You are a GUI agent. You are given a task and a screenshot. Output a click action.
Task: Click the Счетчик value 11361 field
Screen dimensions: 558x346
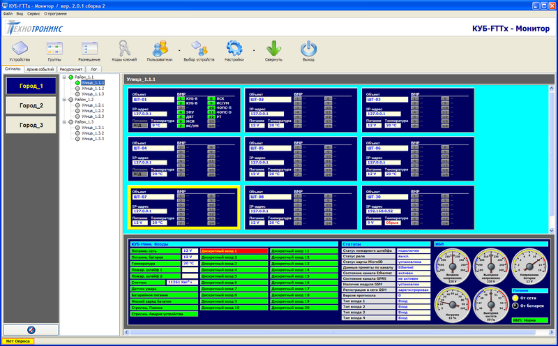(182, 283)
